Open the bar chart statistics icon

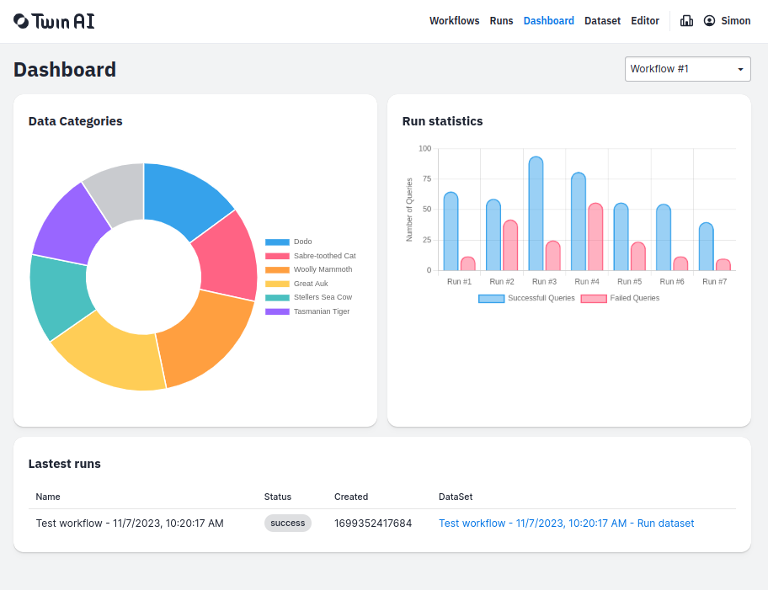(x=686, y=20)
